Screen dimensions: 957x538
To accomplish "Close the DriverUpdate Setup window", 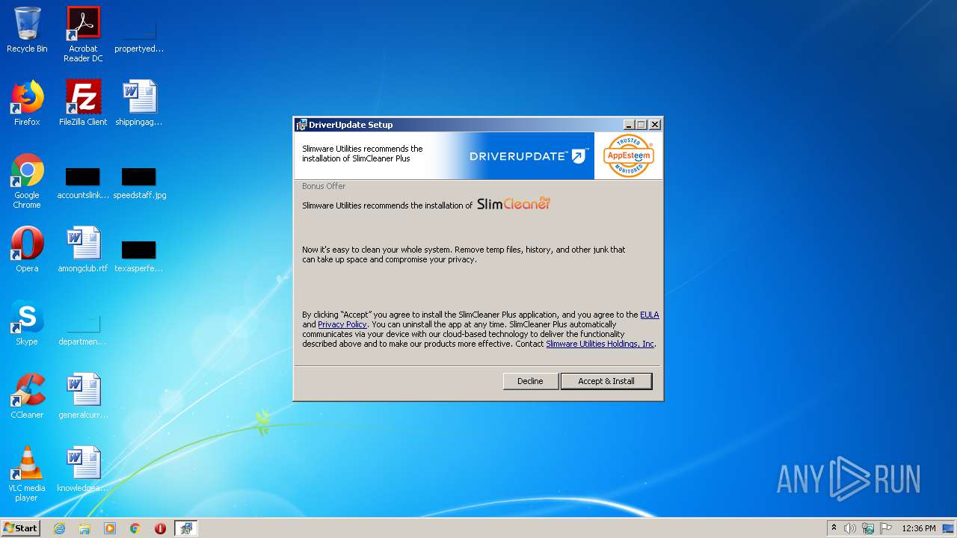I will click(655, 125).
